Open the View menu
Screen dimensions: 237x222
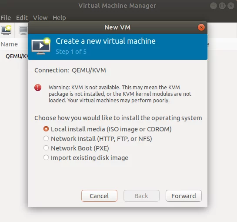point(40,18)
